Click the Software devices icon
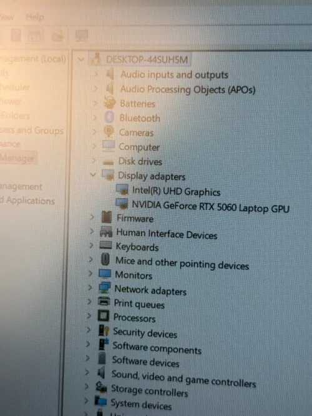The height and width of the screenshot is (416, 312). coord(102,359)
